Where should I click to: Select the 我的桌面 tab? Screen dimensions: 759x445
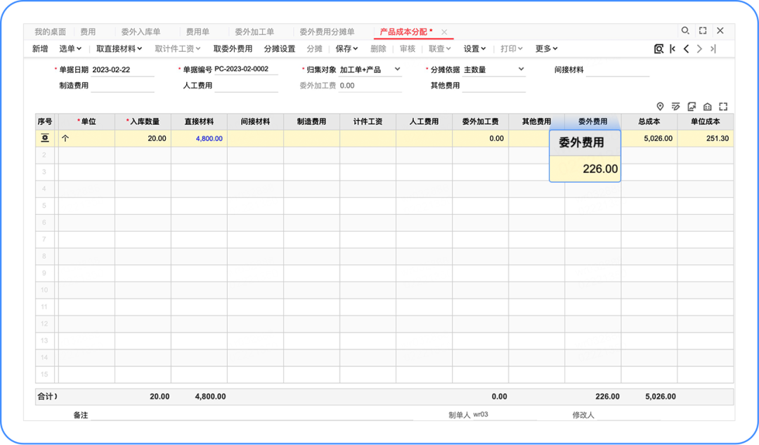49,31
